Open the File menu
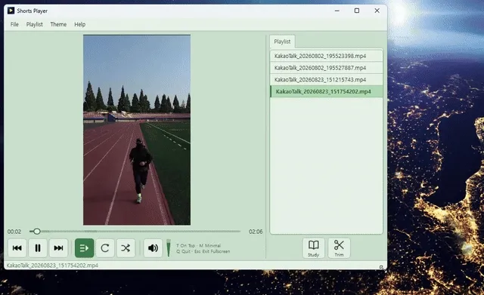 pyautogui.click(x=14, y=24)
